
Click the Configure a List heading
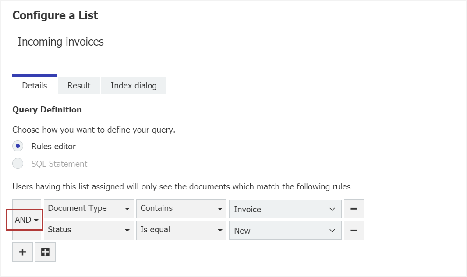coord(55,16)
